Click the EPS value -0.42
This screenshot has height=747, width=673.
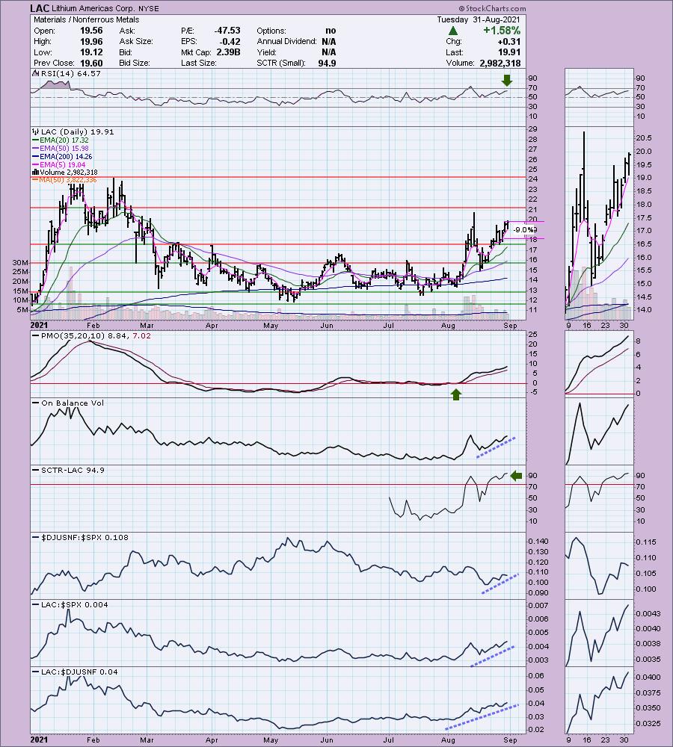[x=230, y=41]
